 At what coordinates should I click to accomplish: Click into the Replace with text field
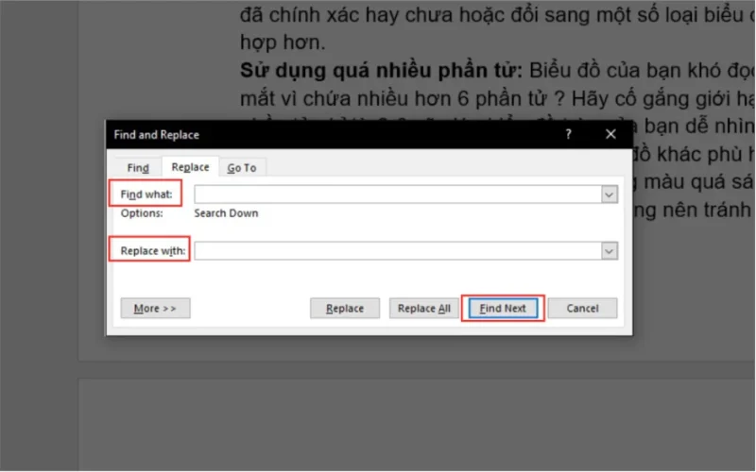[x=398, y=251]
